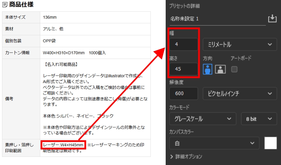This screenshot has height=165, width=281.
Task: Click the save preset icon
Action: pos(272,19)
